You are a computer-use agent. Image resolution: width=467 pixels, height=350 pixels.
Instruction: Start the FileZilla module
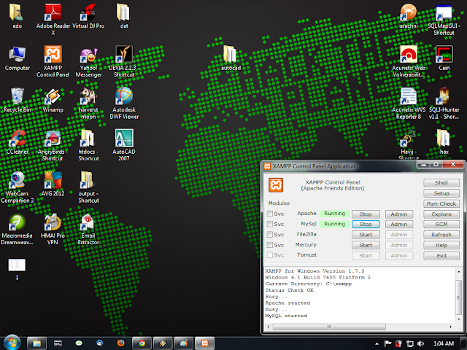(x=366, y=235)
